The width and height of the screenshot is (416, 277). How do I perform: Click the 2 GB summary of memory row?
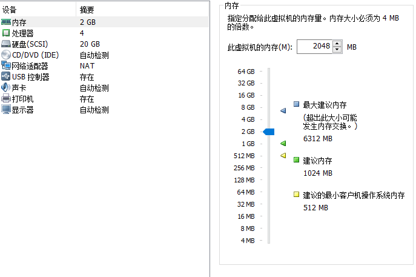coord(88,22)
